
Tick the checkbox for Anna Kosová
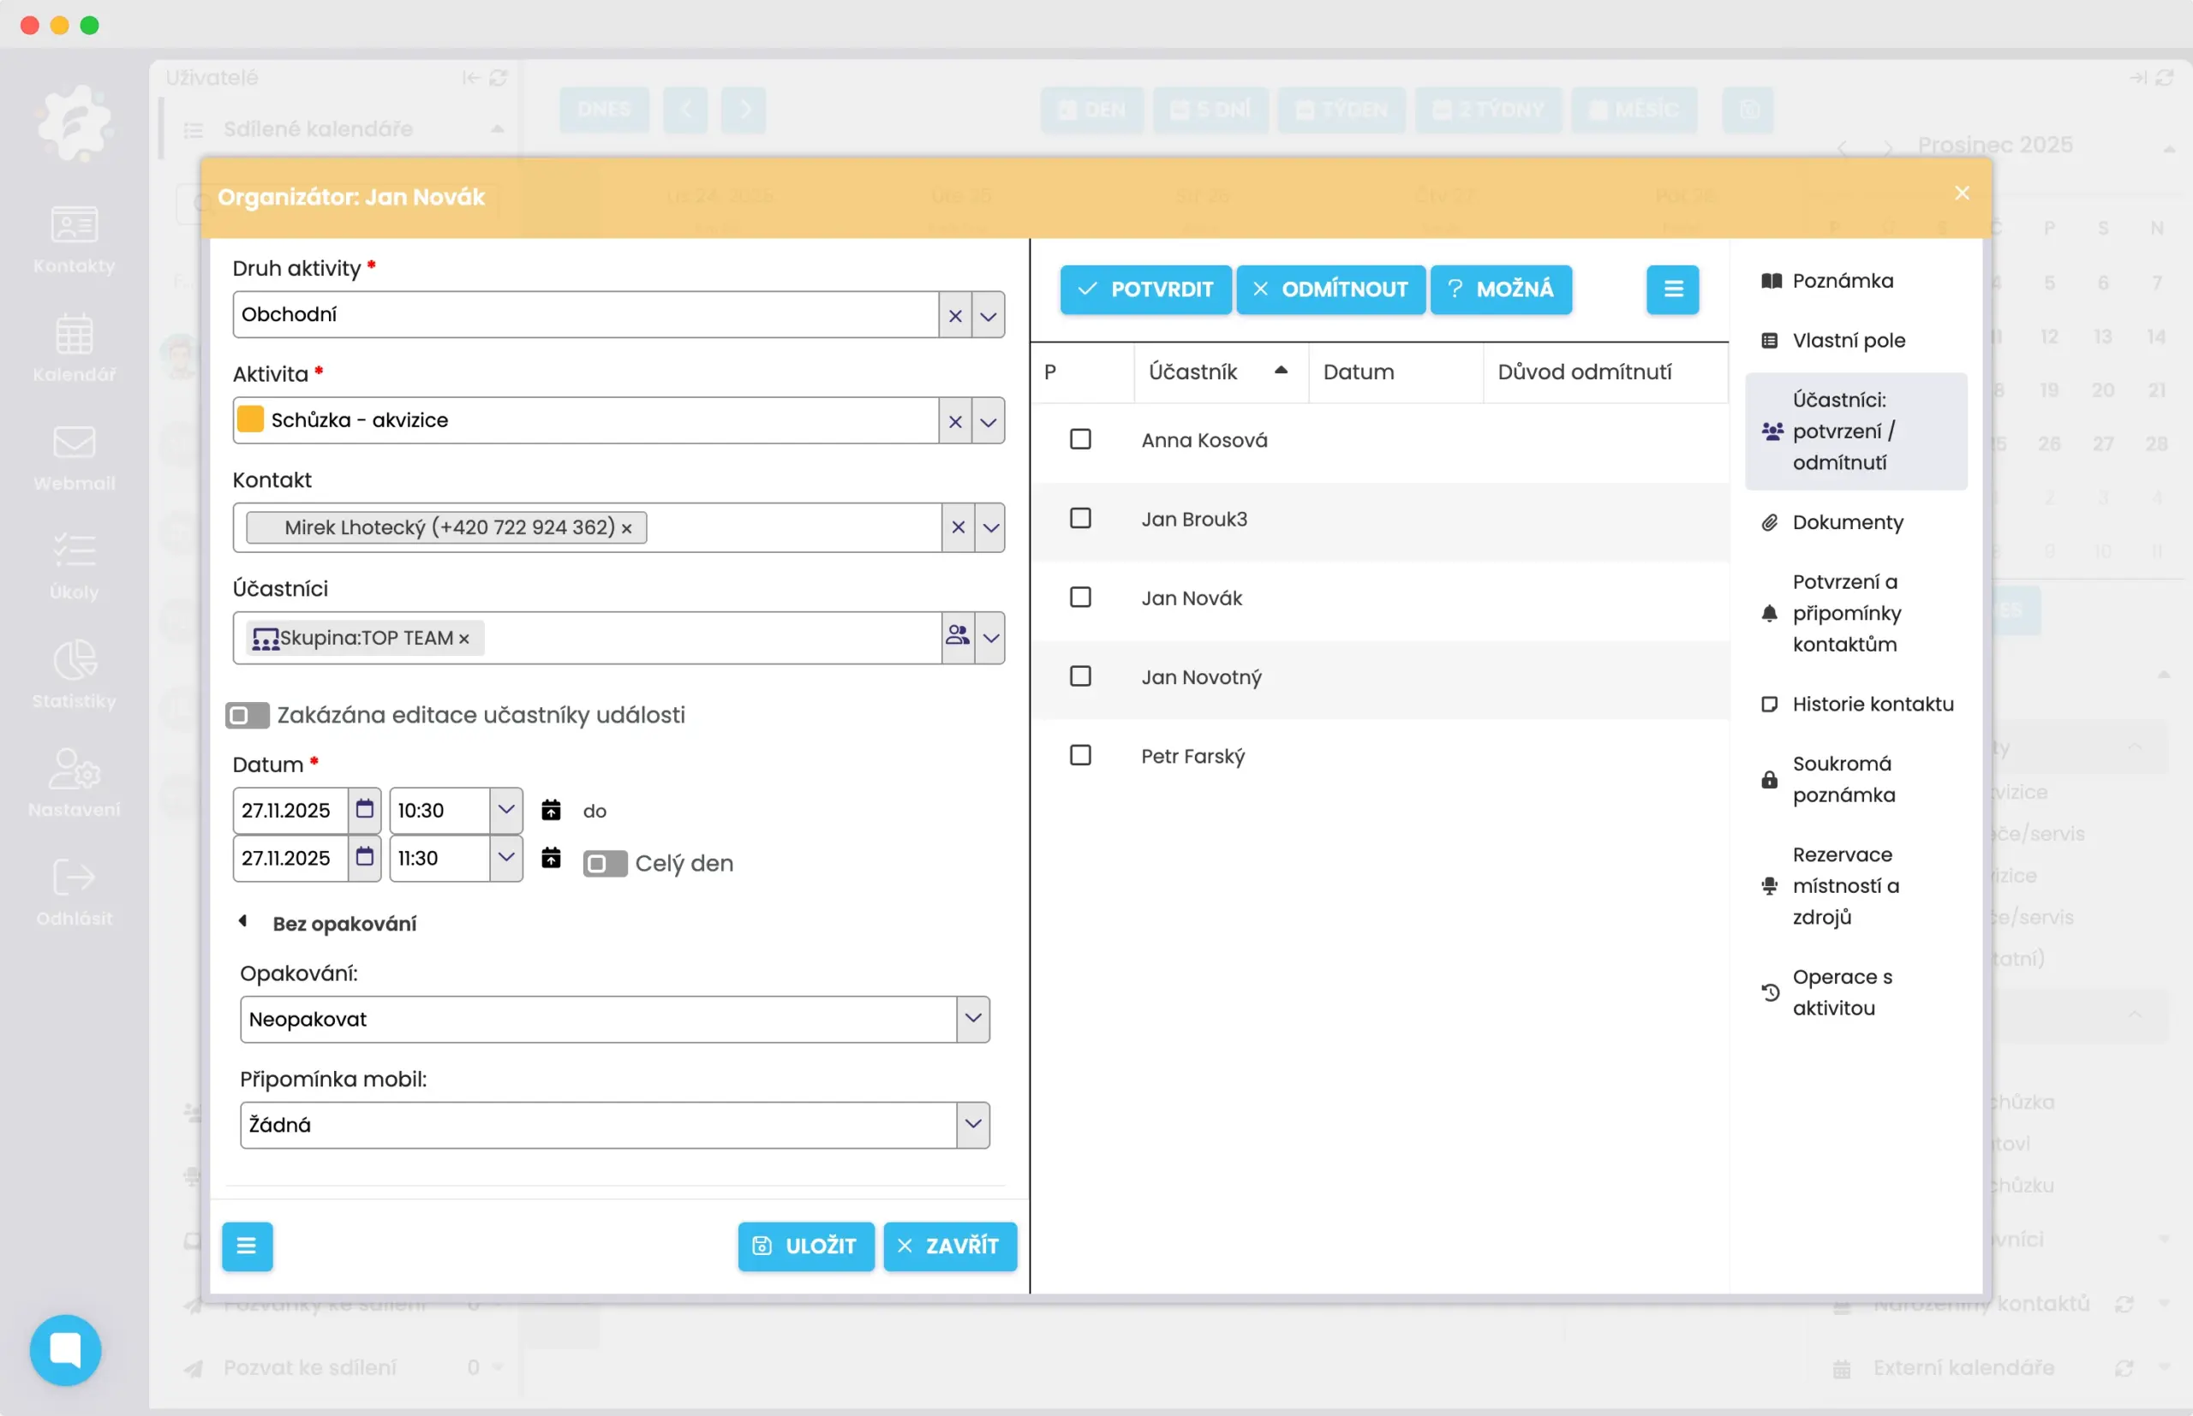pyautogui.click(x=1080, y=439)
